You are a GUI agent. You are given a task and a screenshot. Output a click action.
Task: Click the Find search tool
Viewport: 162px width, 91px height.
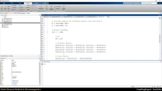coord(21,10)
